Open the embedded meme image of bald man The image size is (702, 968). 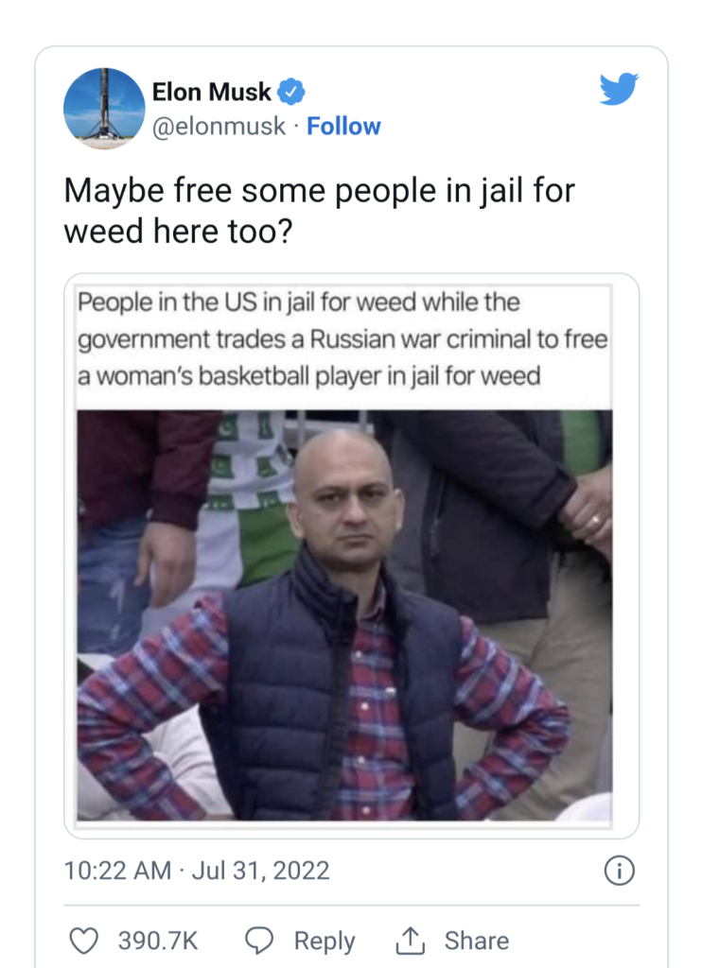[344, 614]
